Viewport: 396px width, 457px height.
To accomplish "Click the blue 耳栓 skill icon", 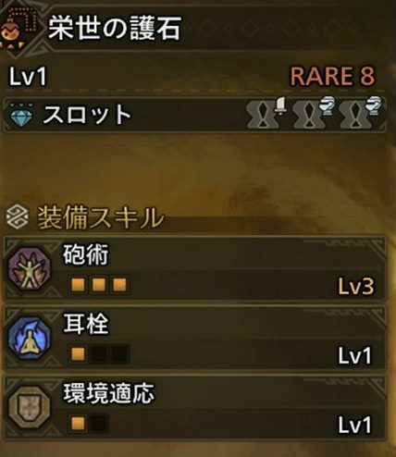I will (30, 339).
